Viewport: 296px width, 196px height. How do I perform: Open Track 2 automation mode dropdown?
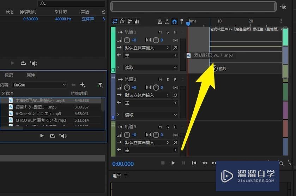[x=151, y=115]
